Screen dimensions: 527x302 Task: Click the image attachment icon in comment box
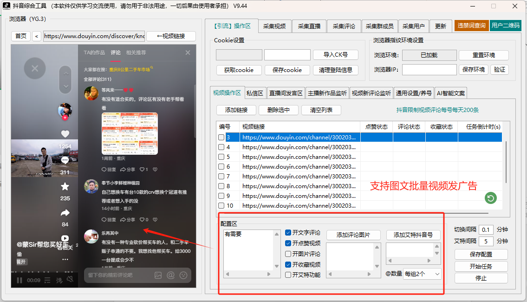tap(158, 275)
